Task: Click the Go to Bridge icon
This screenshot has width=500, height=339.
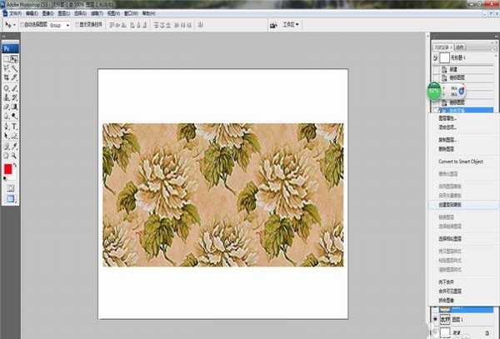Action: coord(274,25)
